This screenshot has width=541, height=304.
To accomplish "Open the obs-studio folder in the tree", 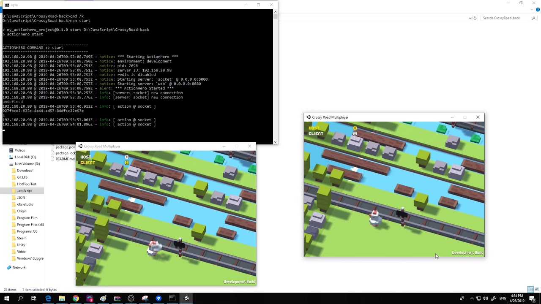I will pos(25,204).
